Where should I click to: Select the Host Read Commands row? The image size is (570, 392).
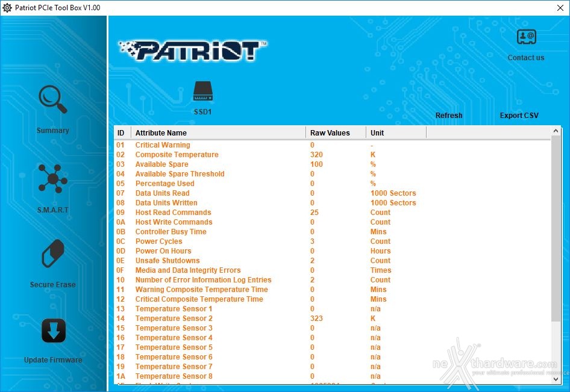pos(332,212)
